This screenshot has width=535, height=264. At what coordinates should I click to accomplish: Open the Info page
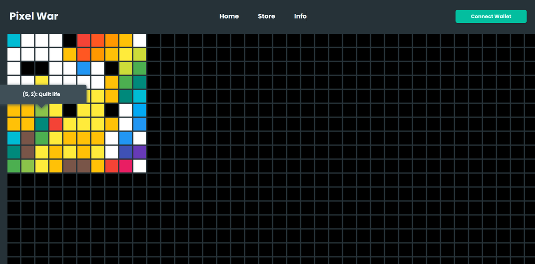click(x=300, y=16)
